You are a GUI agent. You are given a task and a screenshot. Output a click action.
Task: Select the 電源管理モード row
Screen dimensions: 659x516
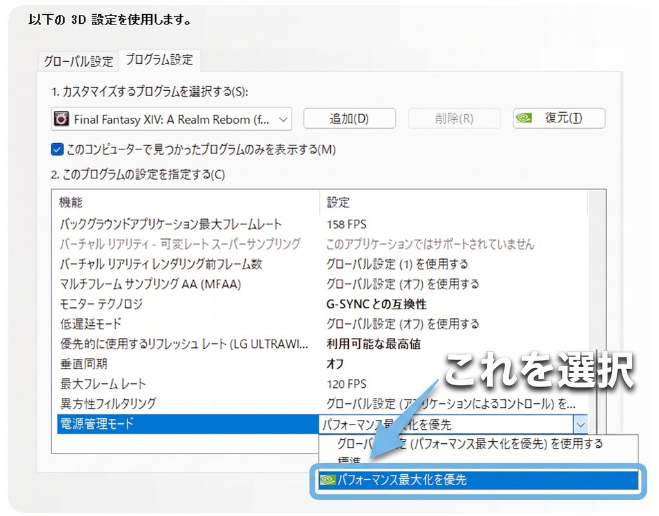tap(188, 424)
